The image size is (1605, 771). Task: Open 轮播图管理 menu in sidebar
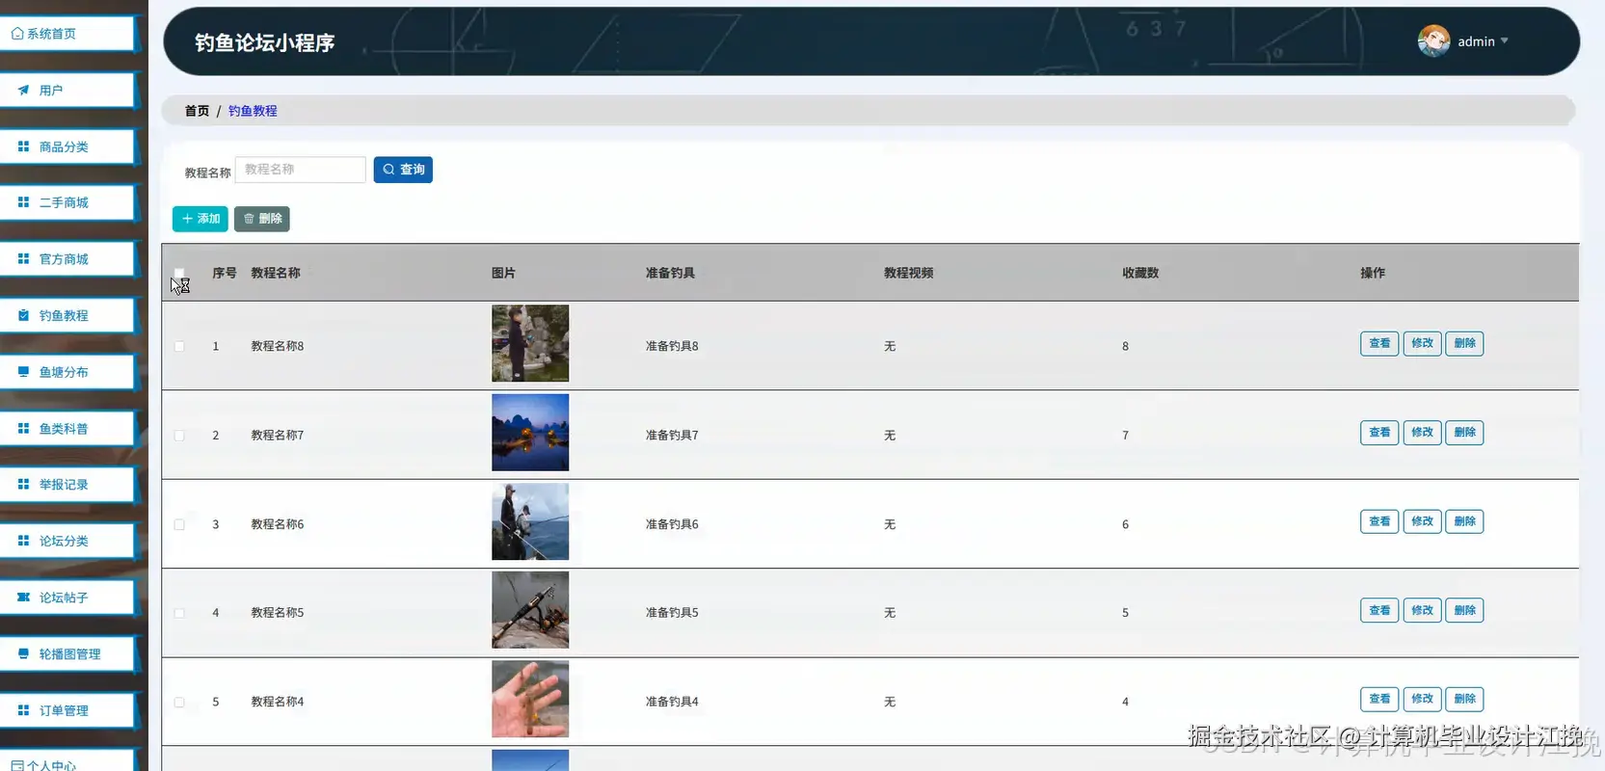(67, 653)
